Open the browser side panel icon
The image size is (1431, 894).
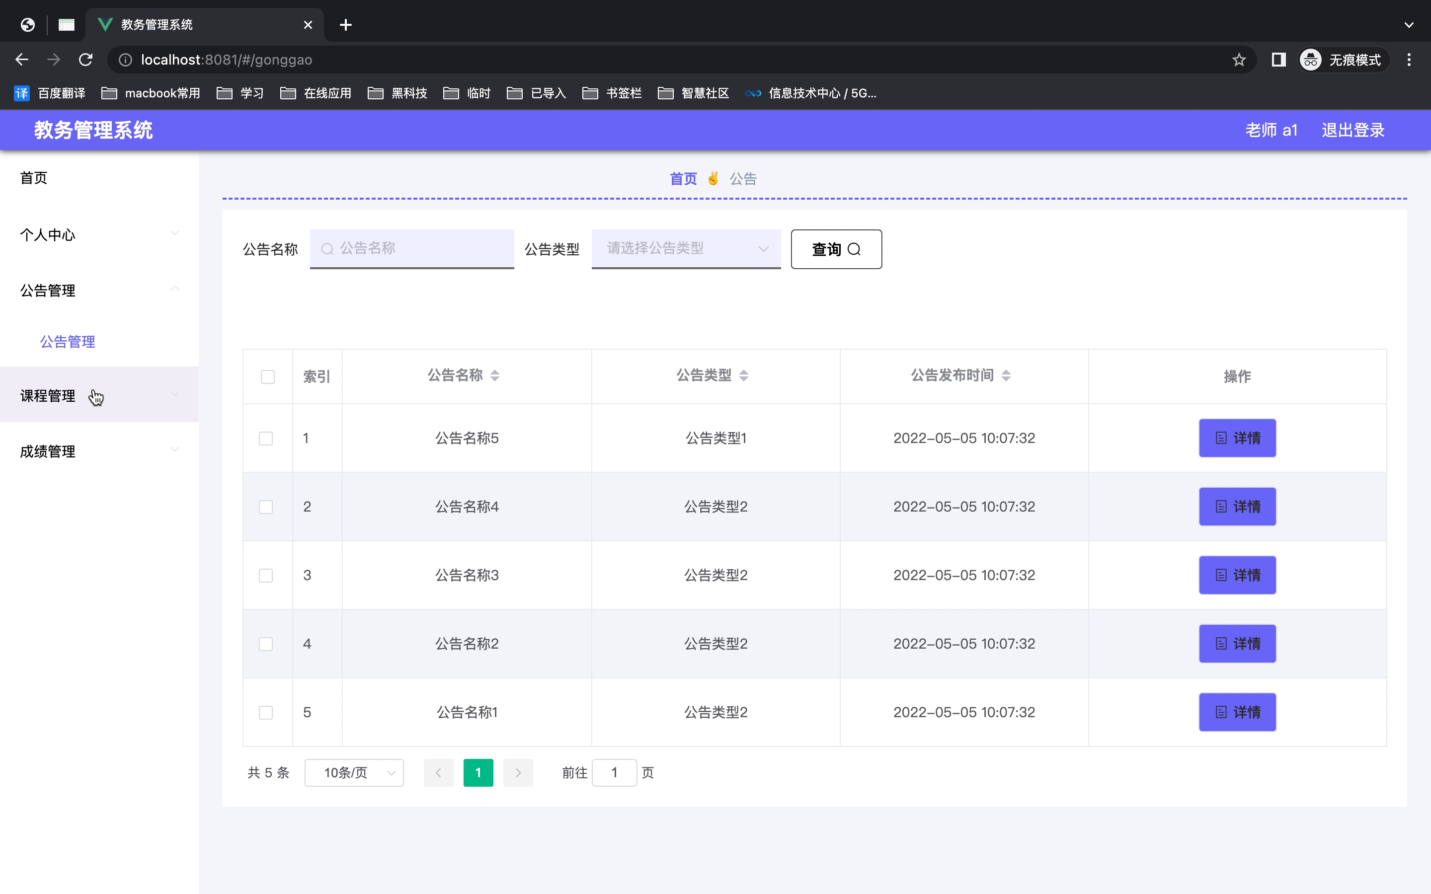tap(1278, 60)
